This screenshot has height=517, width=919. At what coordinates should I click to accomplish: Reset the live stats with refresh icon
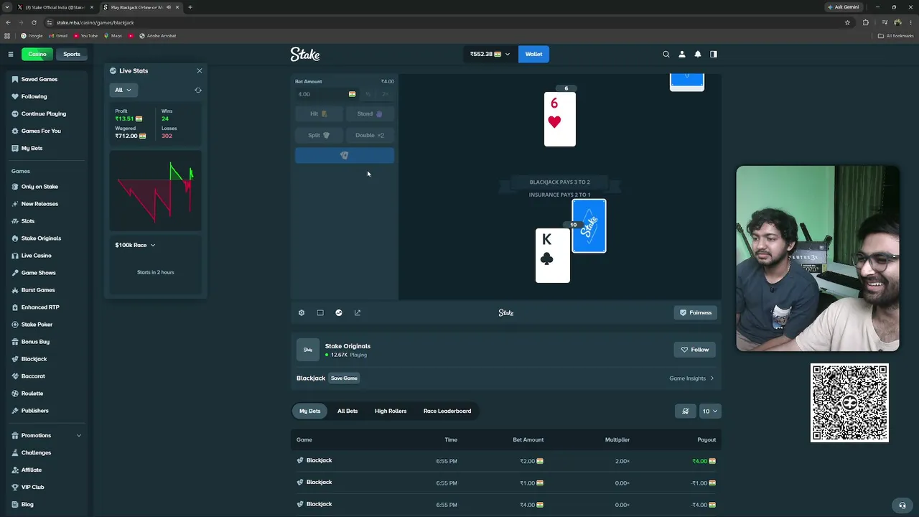point(198,90)
